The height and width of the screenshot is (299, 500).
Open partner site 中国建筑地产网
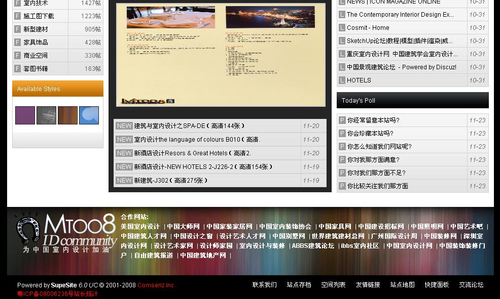click(203, 255)
